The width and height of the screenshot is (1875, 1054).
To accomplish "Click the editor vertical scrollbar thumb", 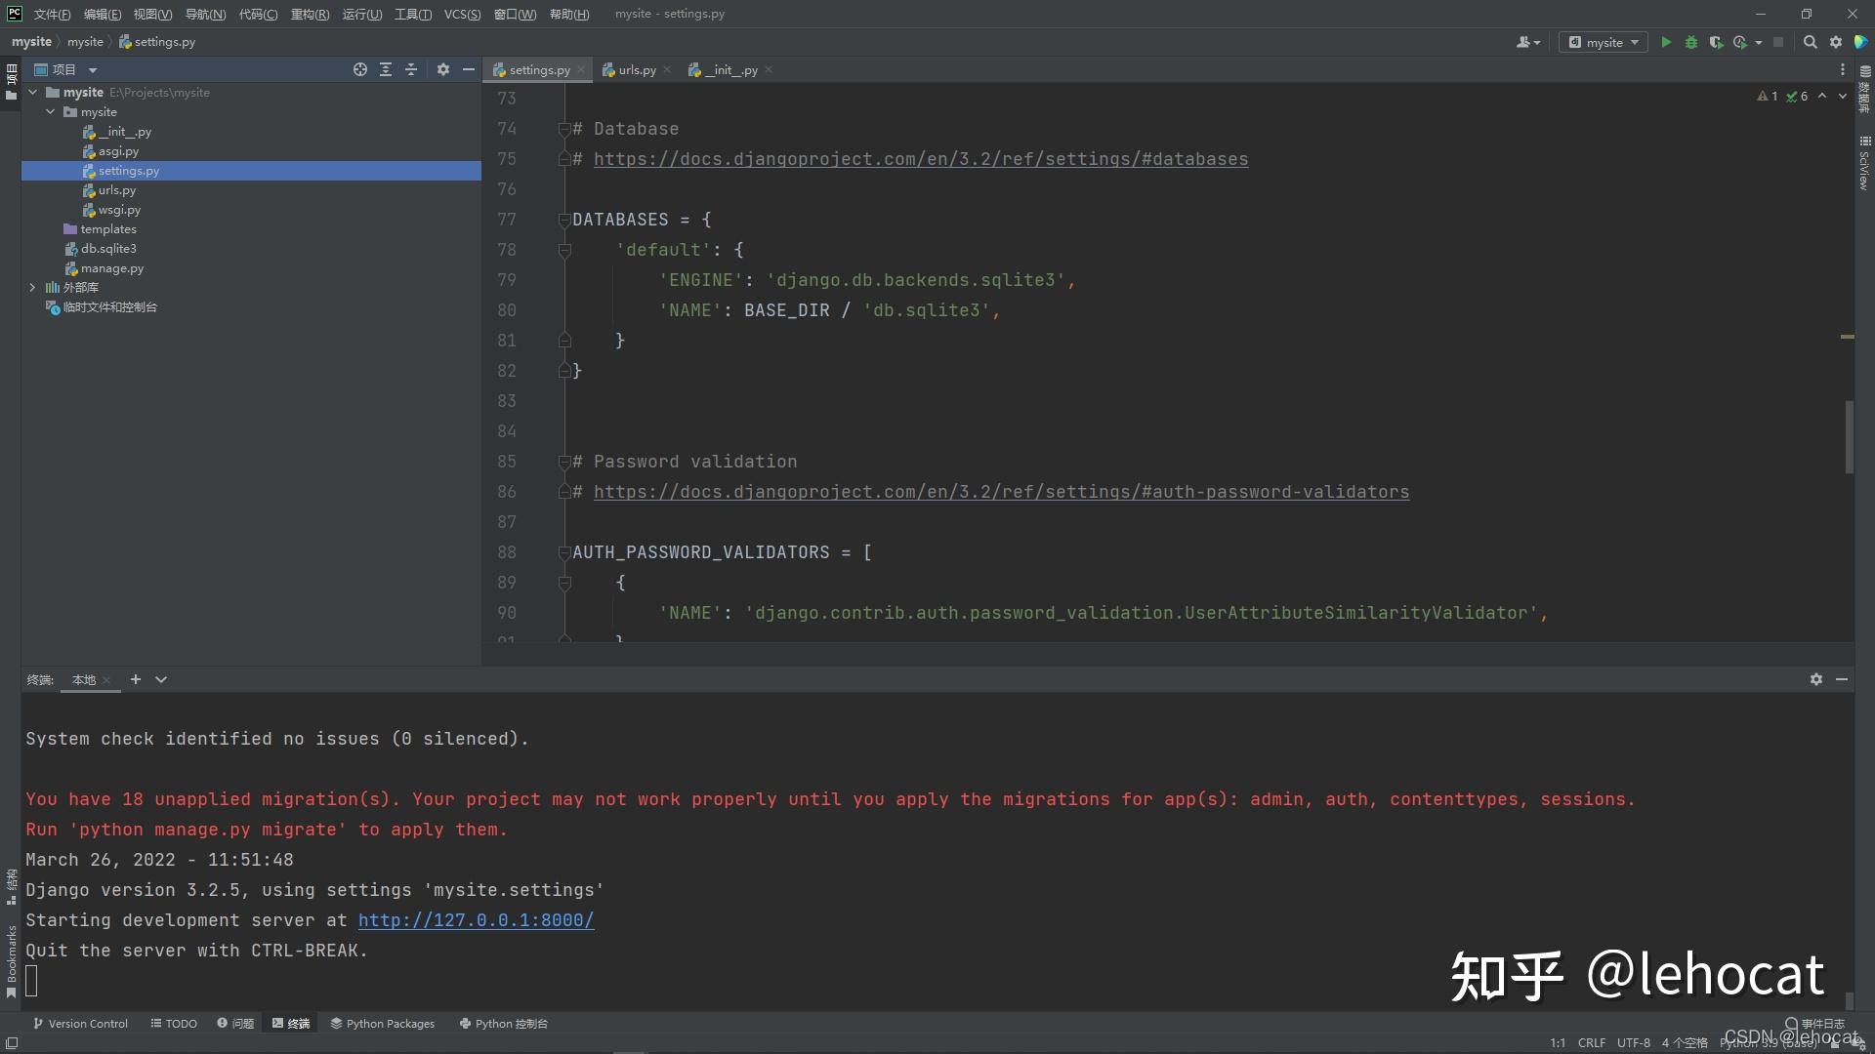I will (1849, 436).
